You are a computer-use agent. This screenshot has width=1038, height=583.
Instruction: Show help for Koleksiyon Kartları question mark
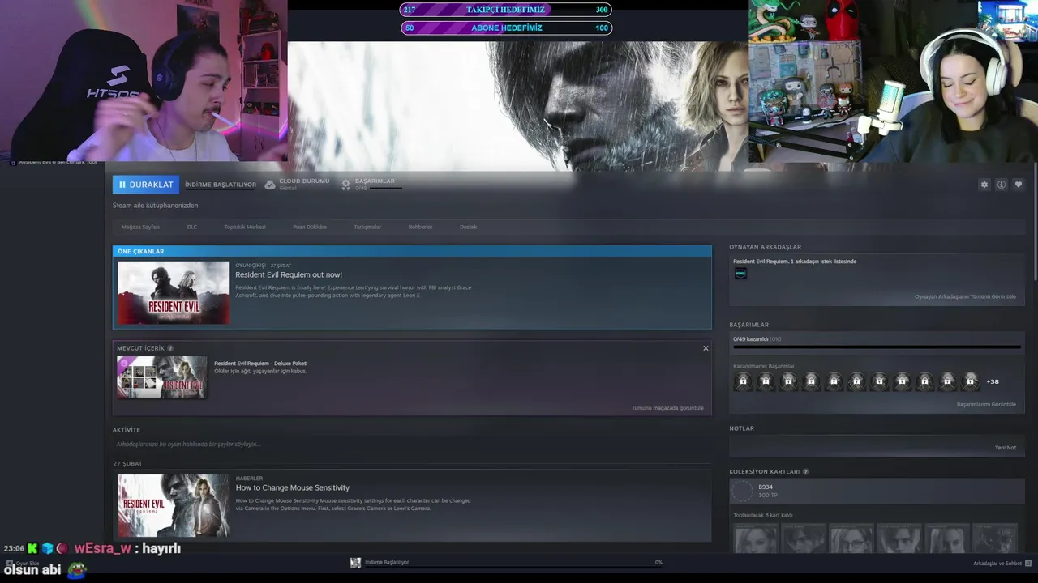point(805,471)
